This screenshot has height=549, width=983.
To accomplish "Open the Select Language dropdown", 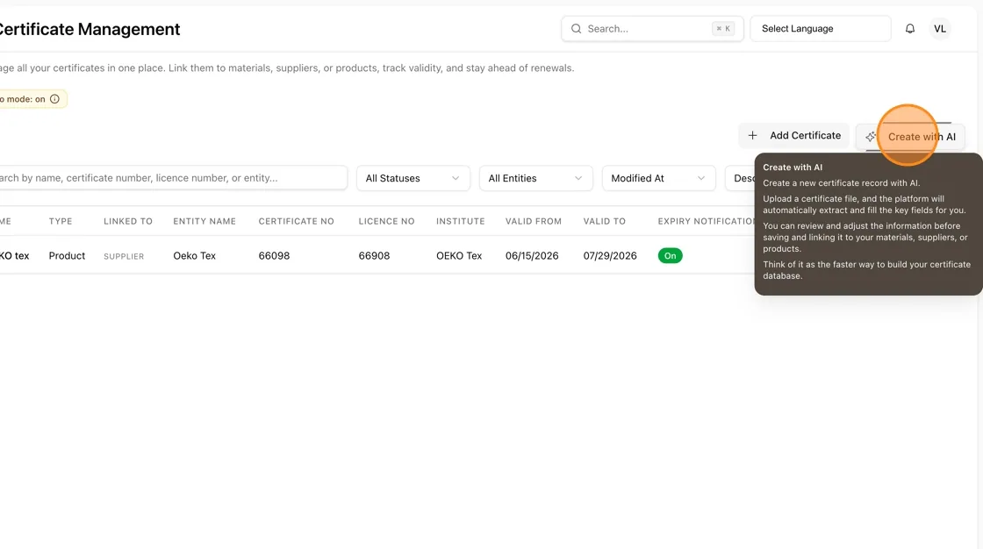I will click(x=820, y=29).
